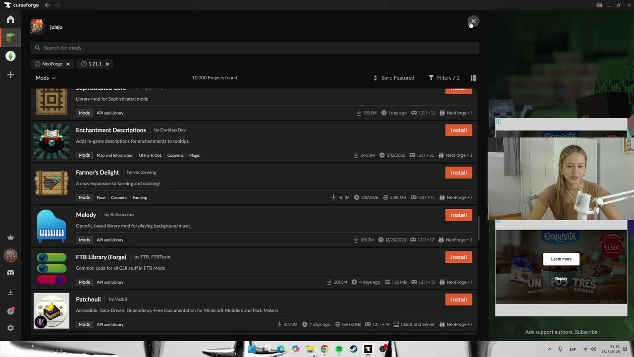Select the Minecraft game icon
Image resolution: width=634 pixels, height=357 pixels.
[10, 38]
